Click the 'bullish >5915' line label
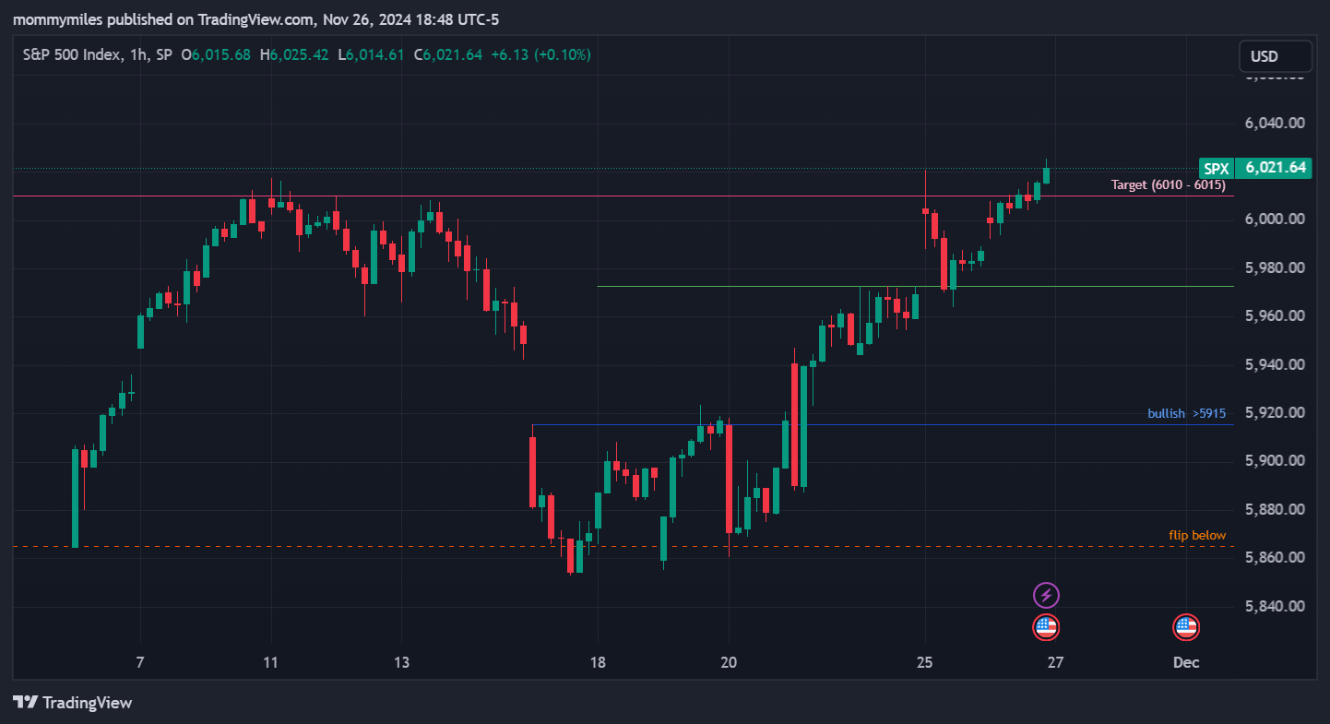 point(1187,413)
